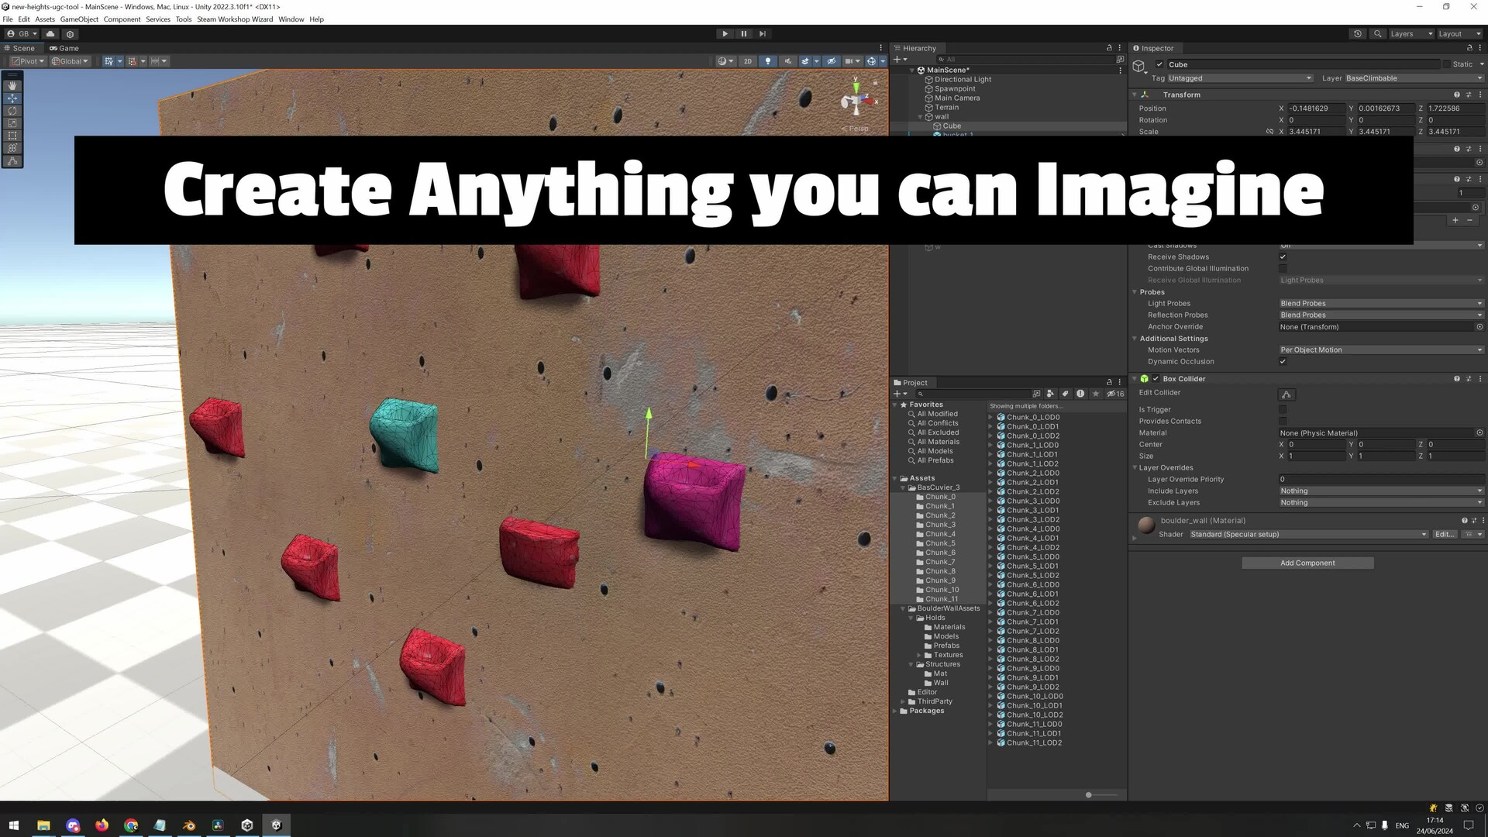Image resolution: width=1488 pixels, height=837 pixels.
Task: Click the Add Component button
Action: tap(1307, 563)
